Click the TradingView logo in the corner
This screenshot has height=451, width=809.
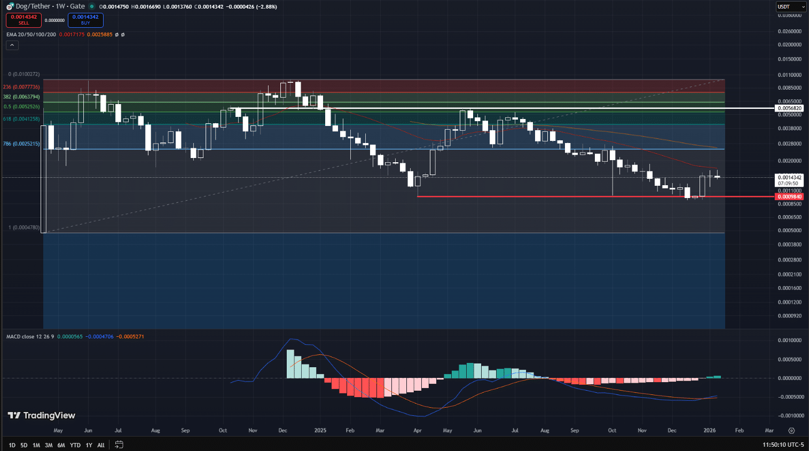[43, 415]
